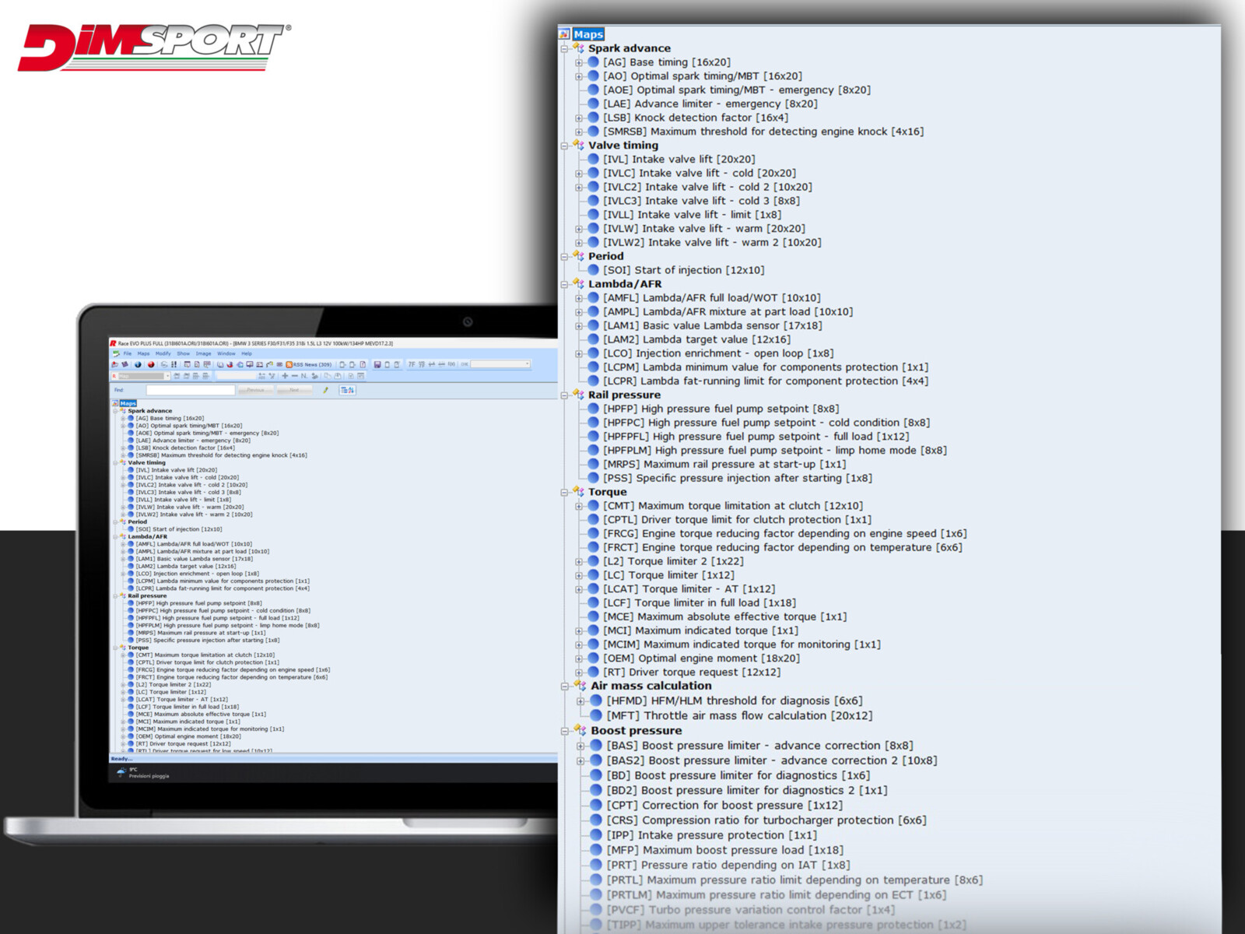Click the red ball toolbar icon
This screenshot has width=1245, height=934.
(151, 364)
